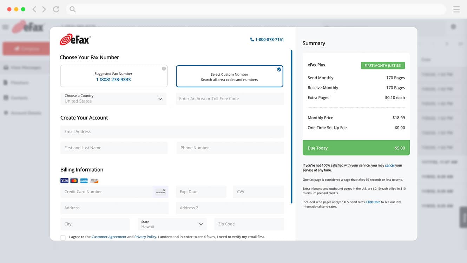Click the Enter An Area or Toll-Free Code field

point(229,99)
